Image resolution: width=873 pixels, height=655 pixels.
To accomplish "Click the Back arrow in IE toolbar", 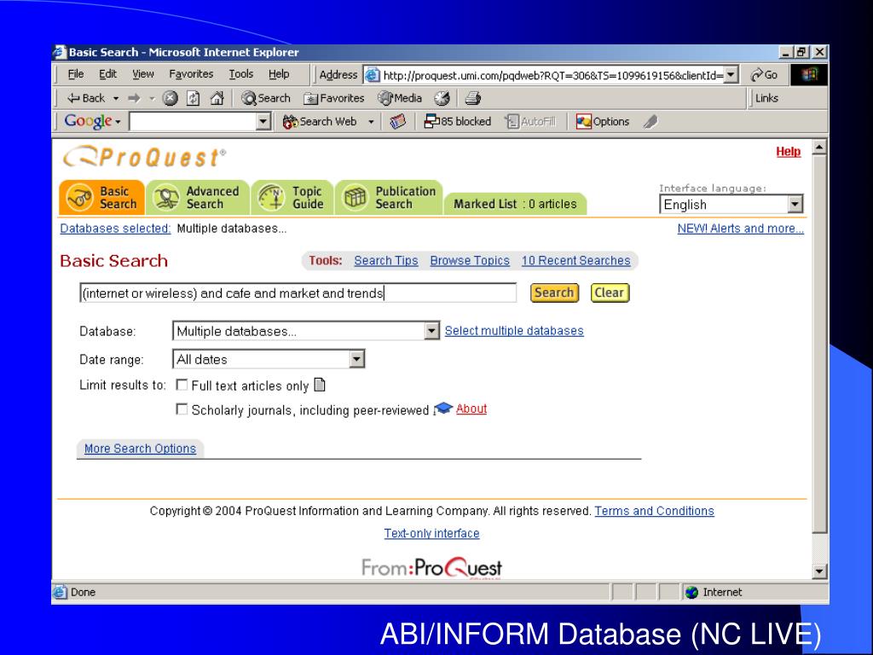I will (x=85, y=99).
